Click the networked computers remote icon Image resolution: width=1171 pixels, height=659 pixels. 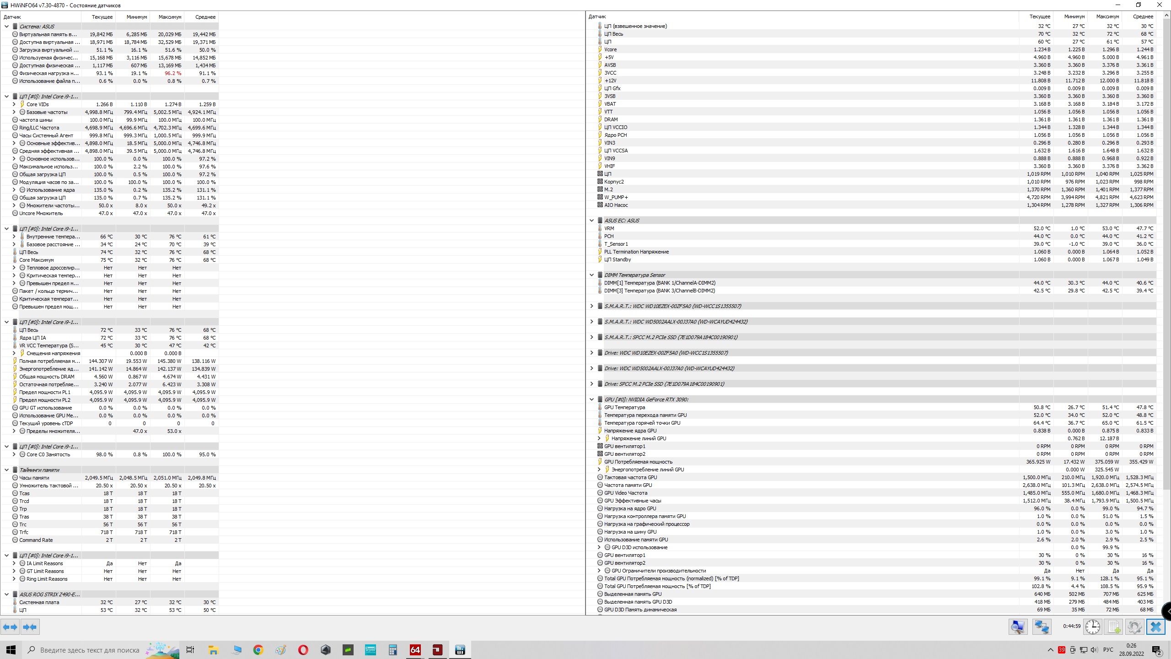[x=1042, y=627]
